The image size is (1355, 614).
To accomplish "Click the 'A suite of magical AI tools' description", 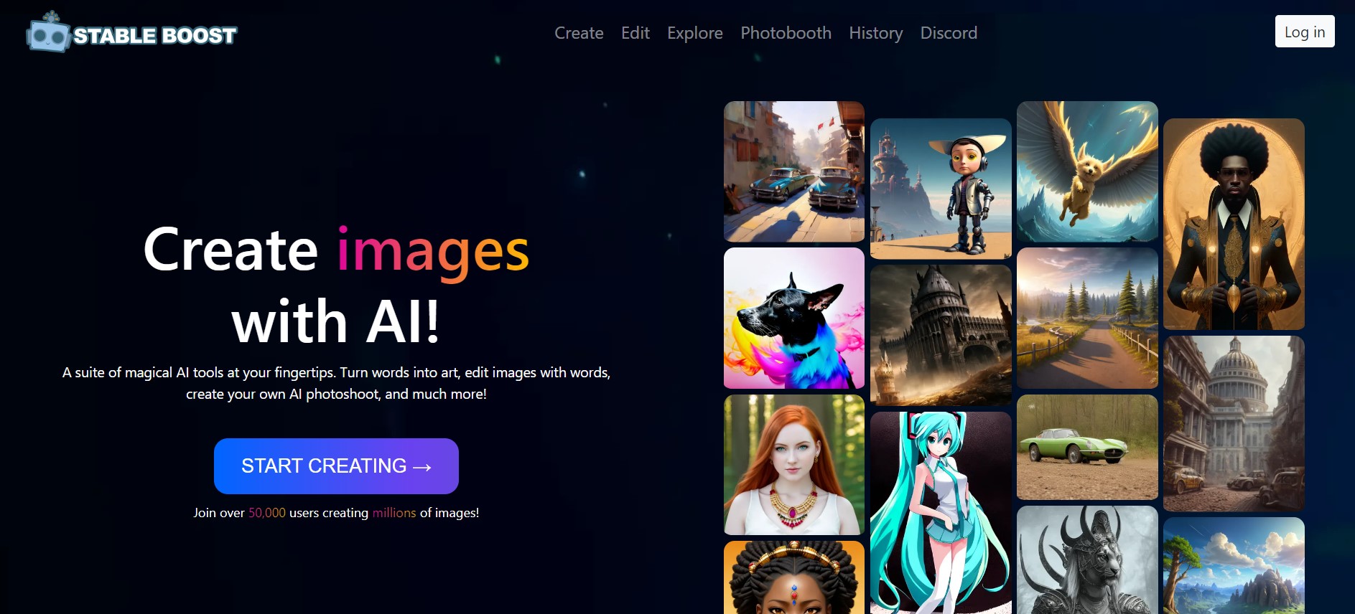I will tap(336, 383).
